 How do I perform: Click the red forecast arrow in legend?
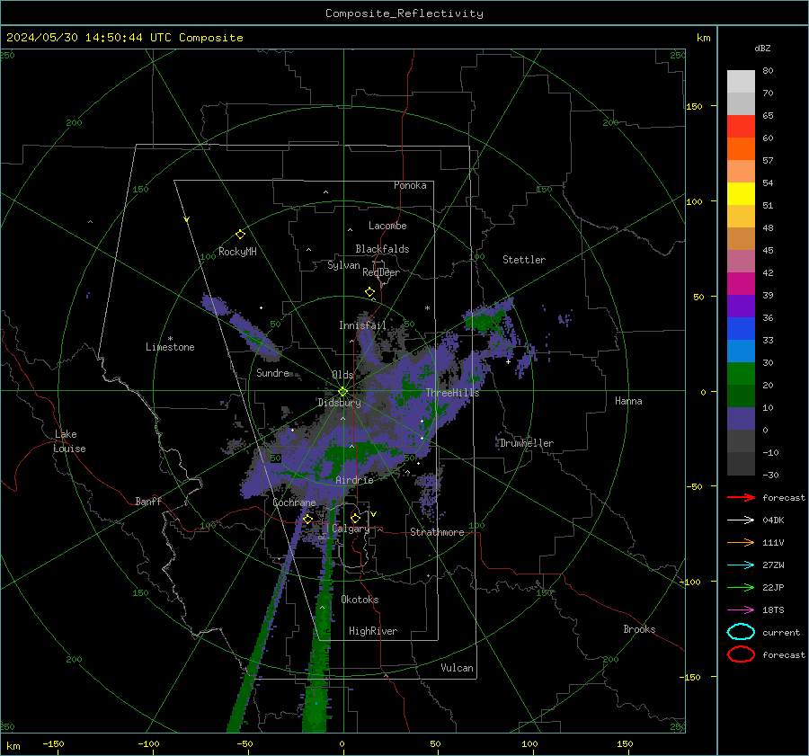(741, 497)
